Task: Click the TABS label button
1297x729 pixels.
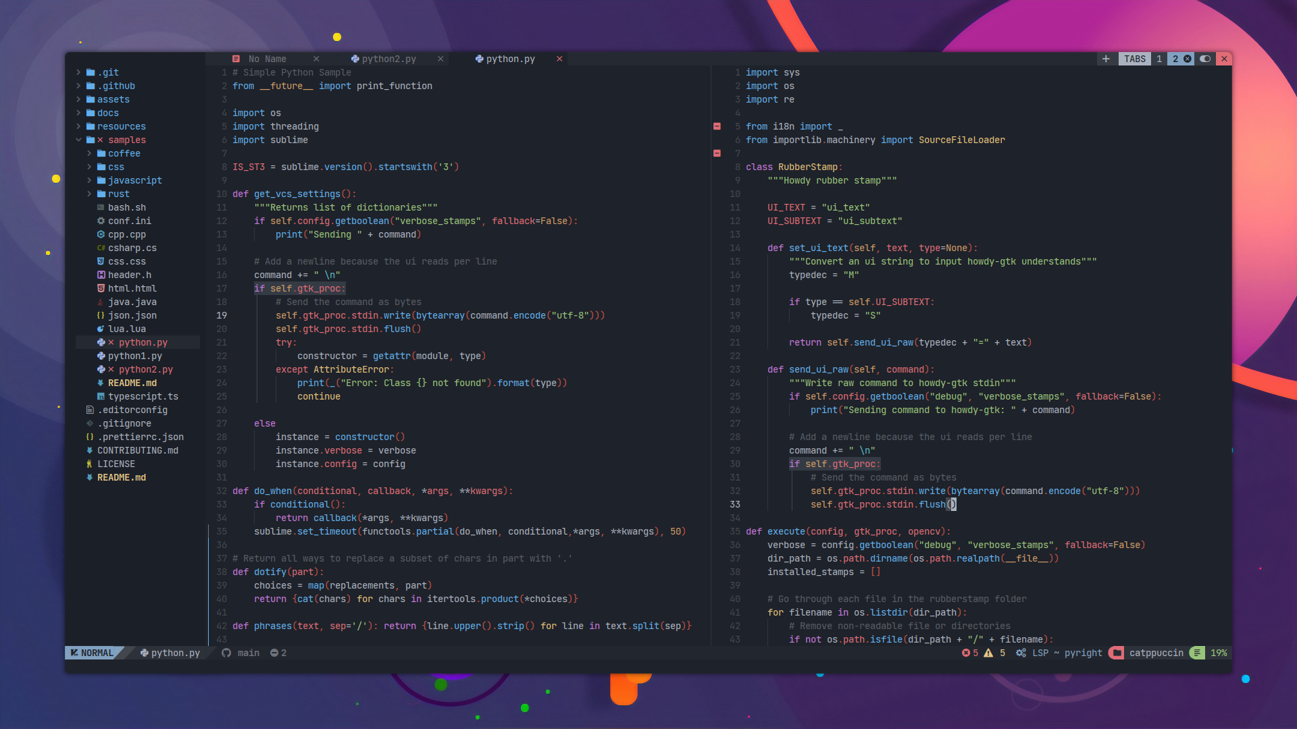Action: point(1135,59)
